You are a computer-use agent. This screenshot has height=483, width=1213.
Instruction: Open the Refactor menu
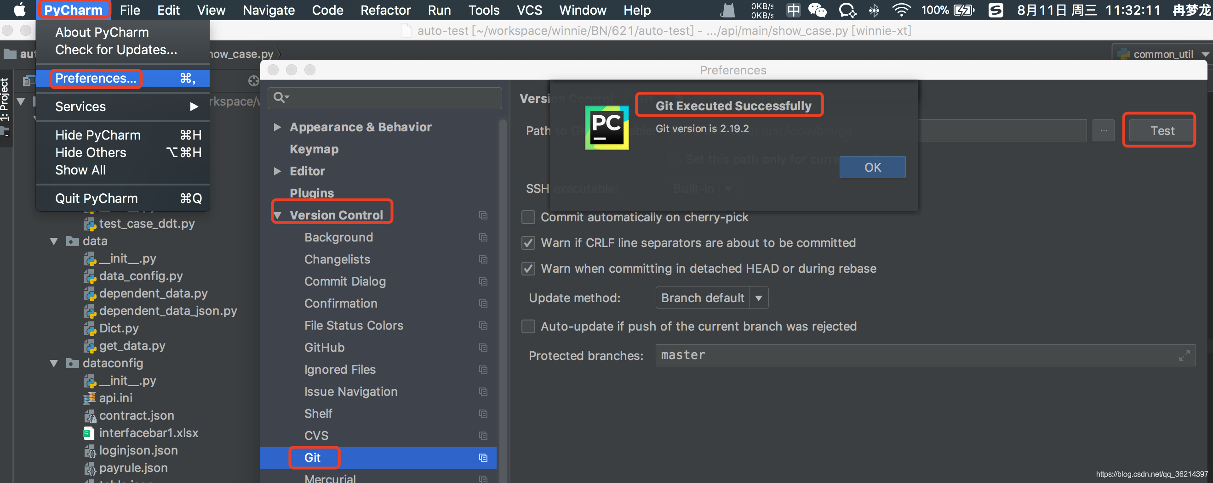click(x=385, y=10)
